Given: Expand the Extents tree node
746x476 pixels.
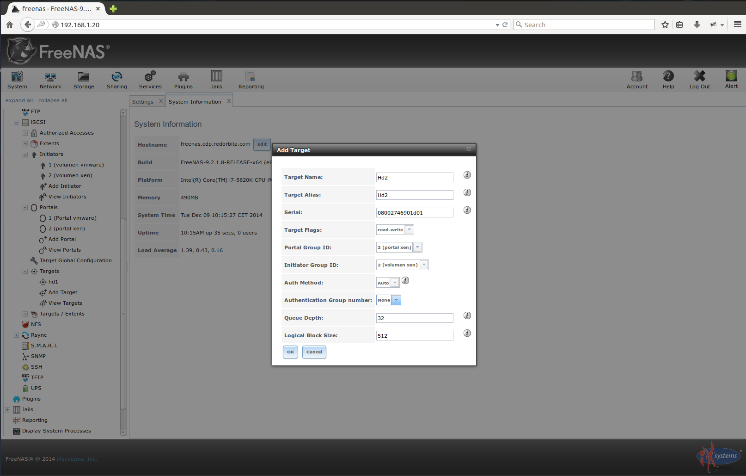Looking at the screenshot, I should pyautogui.click(x=25, y=144).
